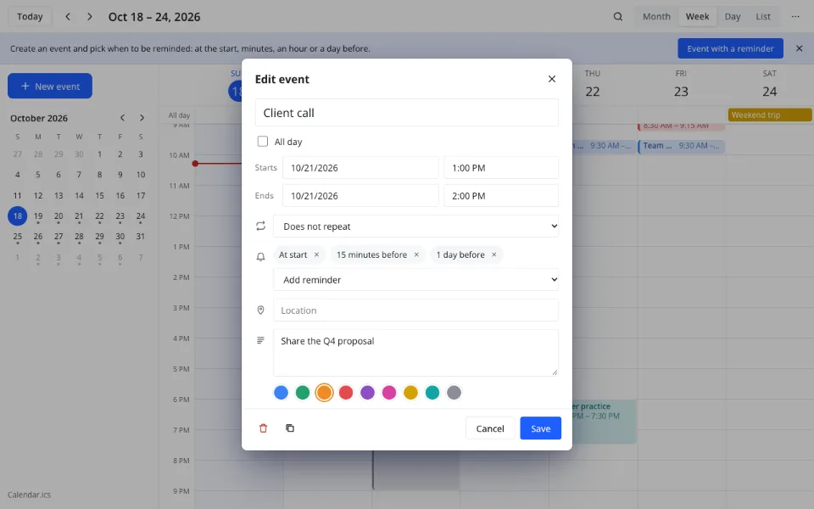
Task: Cancel the event edit
Action: pos(490,428)
